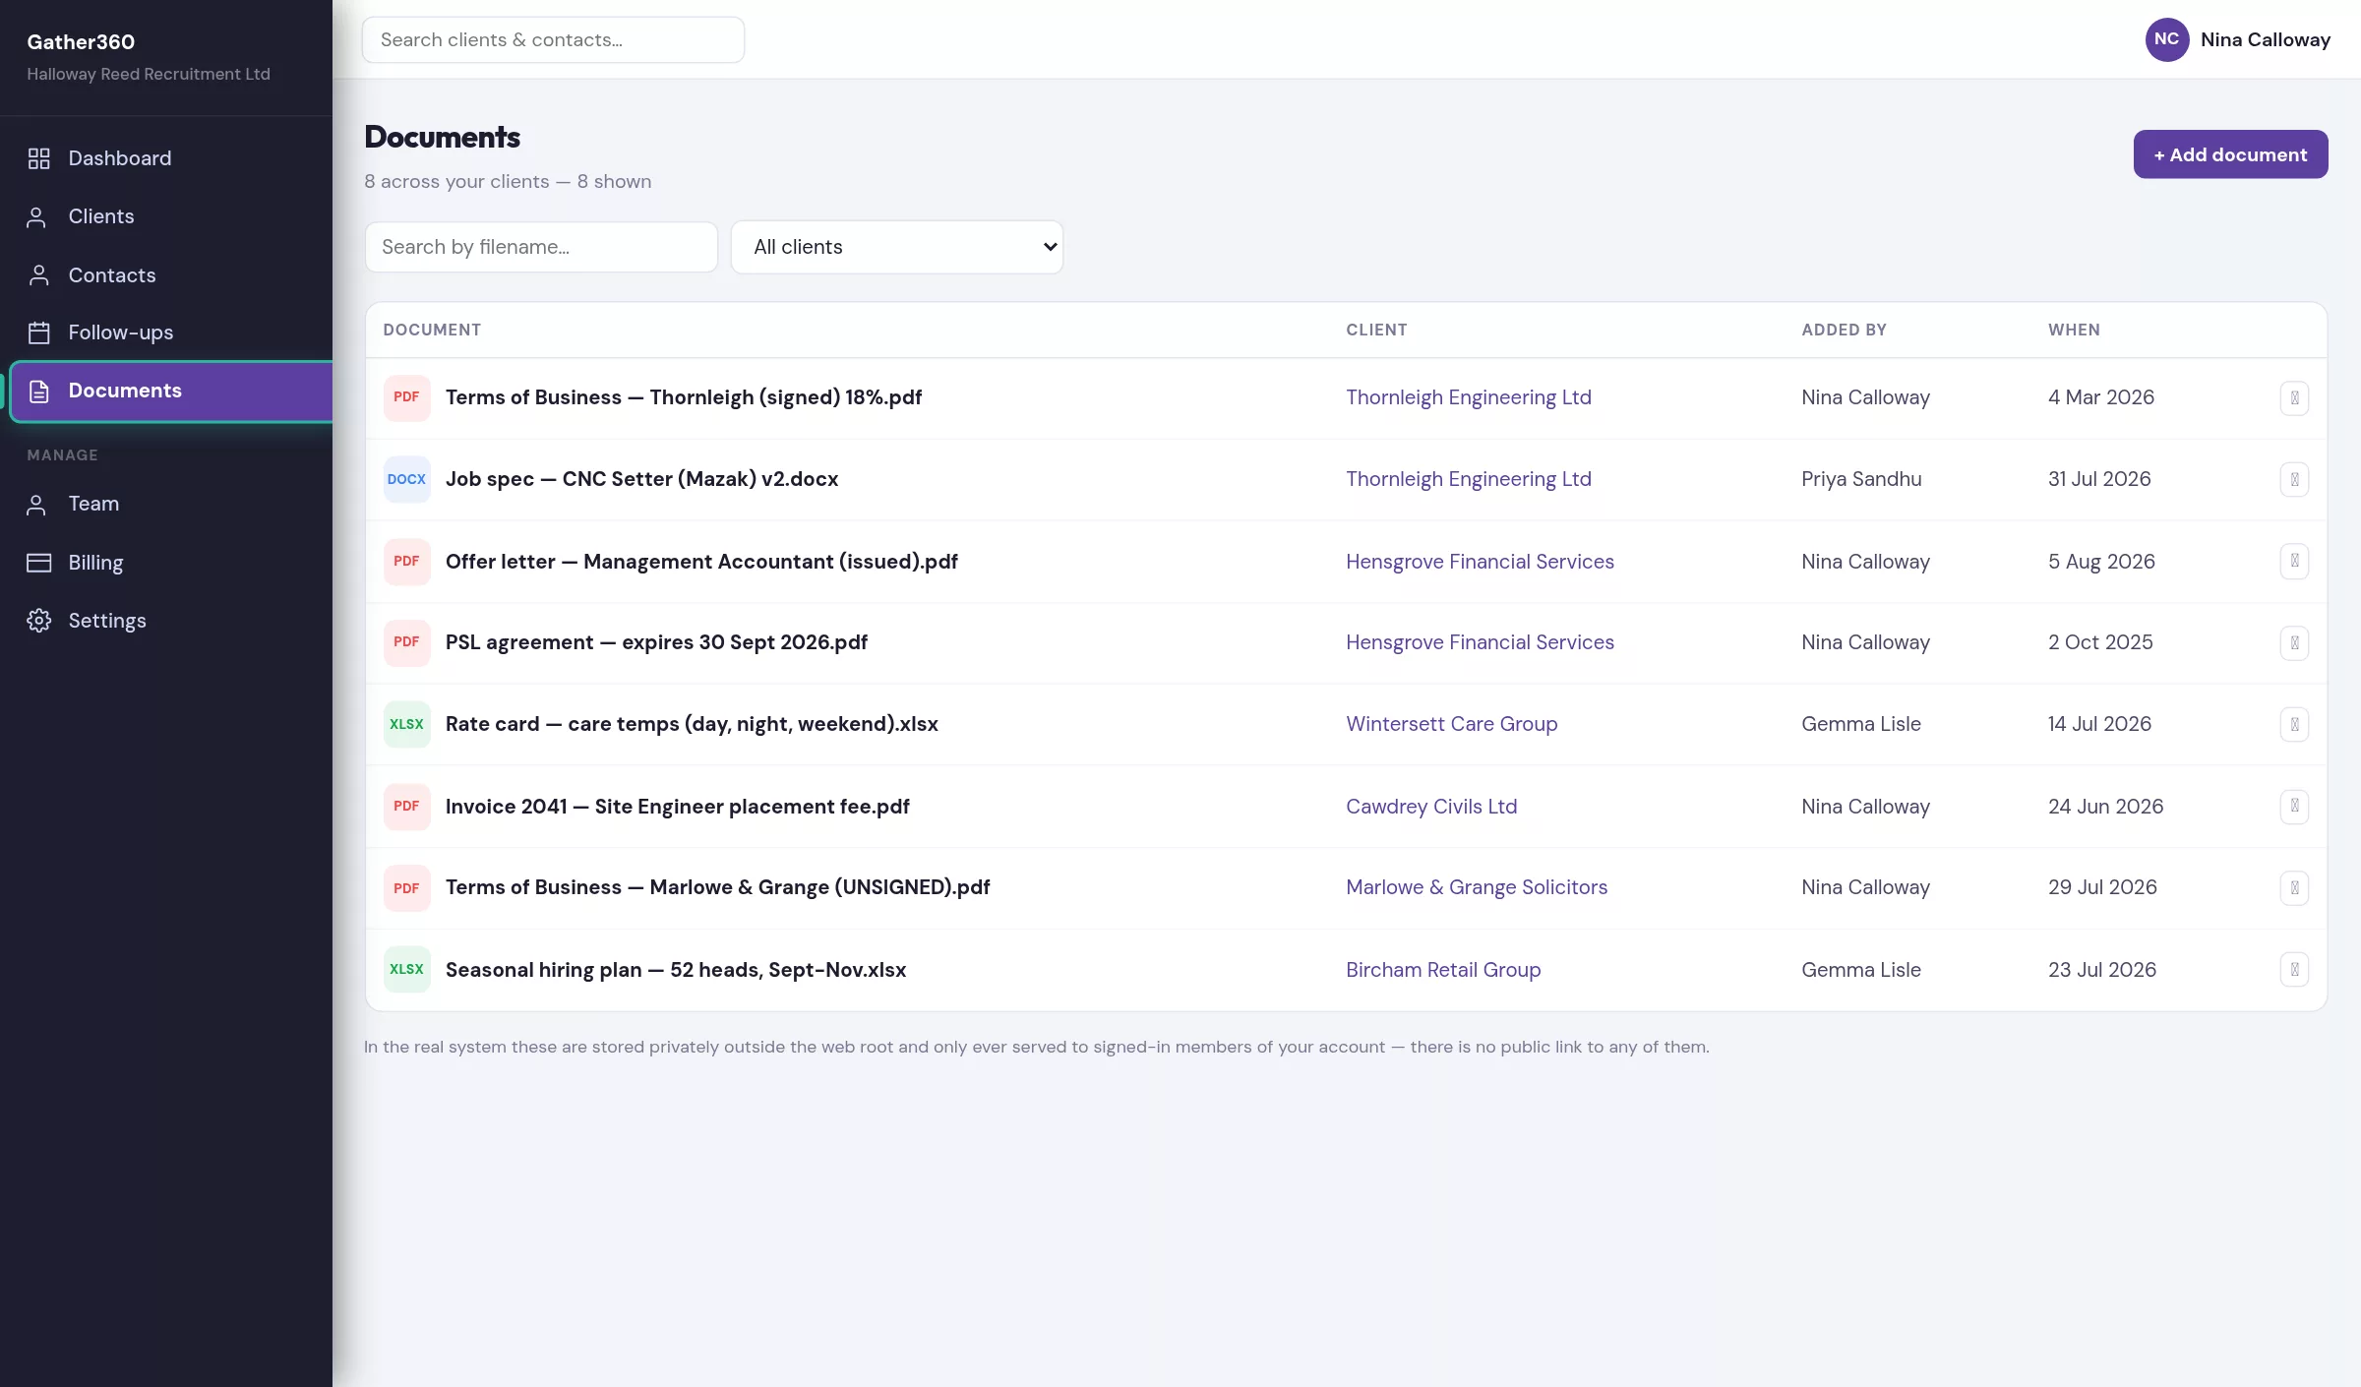The width and height of the screenshot is (2361, 1387).
Task: Click row action icon for Invoice 2041 row
Action: (2294, 807)
